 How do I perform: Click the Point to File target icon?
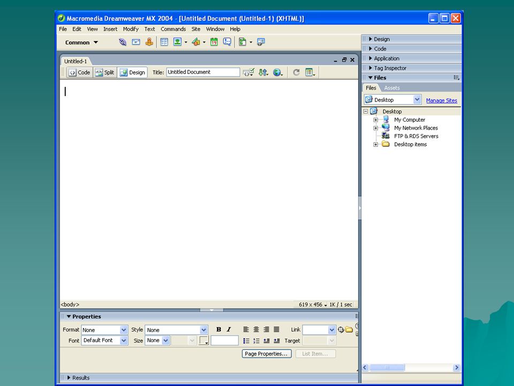tap(341, 330)
